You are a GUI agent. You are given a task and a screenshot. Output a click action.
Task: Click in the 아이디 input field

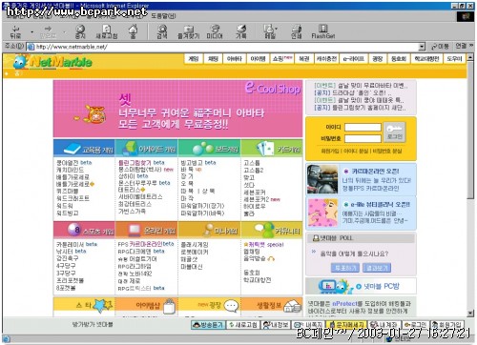point(363,127)
